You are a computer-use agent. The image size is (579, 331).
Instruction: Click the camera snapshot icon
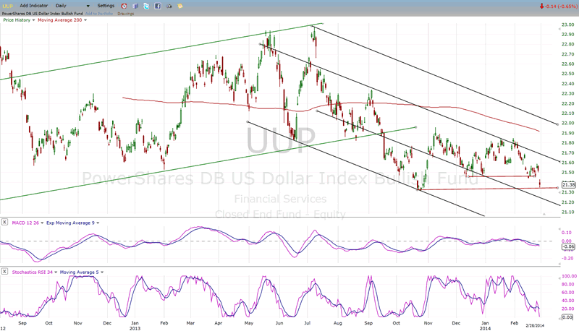click(x=169, y=6)
